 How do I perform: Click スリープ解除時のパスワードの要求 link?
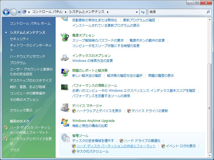[x=98, y=41]
